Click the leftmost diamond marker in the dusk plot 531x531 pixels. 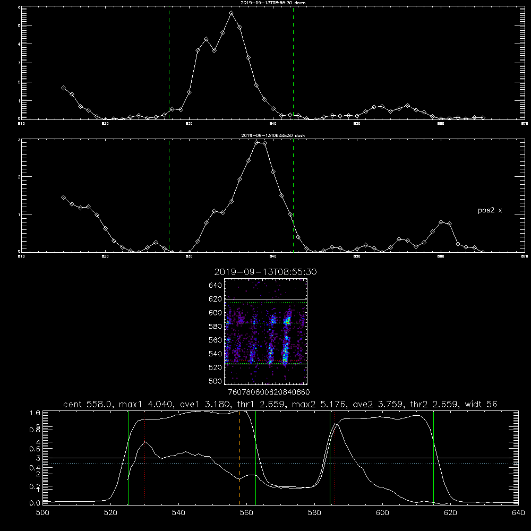coord(63,197)
